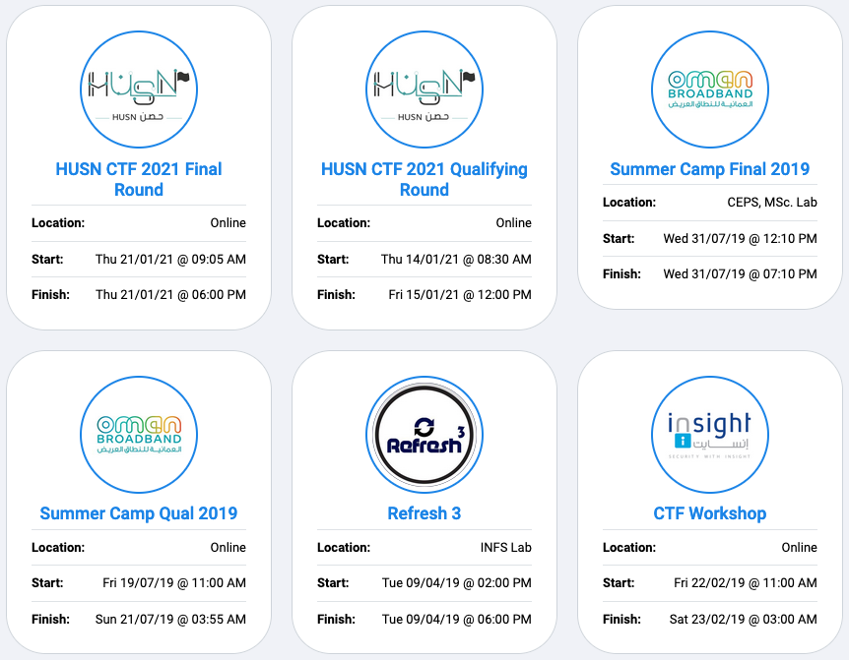Click the Summer Camp Final 2019 Oman Broadband logo
Viewport: 849px width, 660px height.
click(x=709, y=90)
